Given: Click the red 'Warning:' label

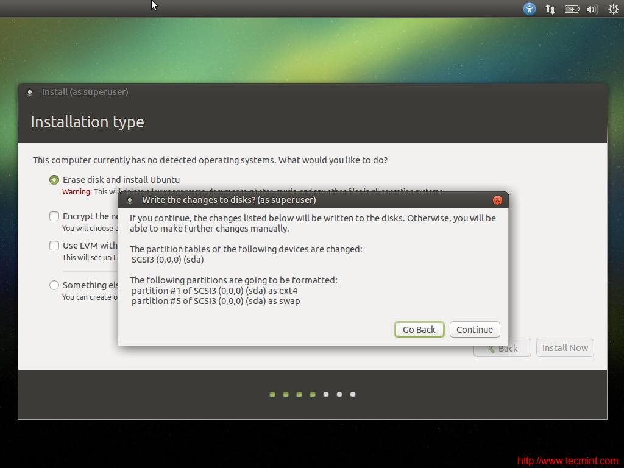Looking at the screenshot, I should (77, 192).
